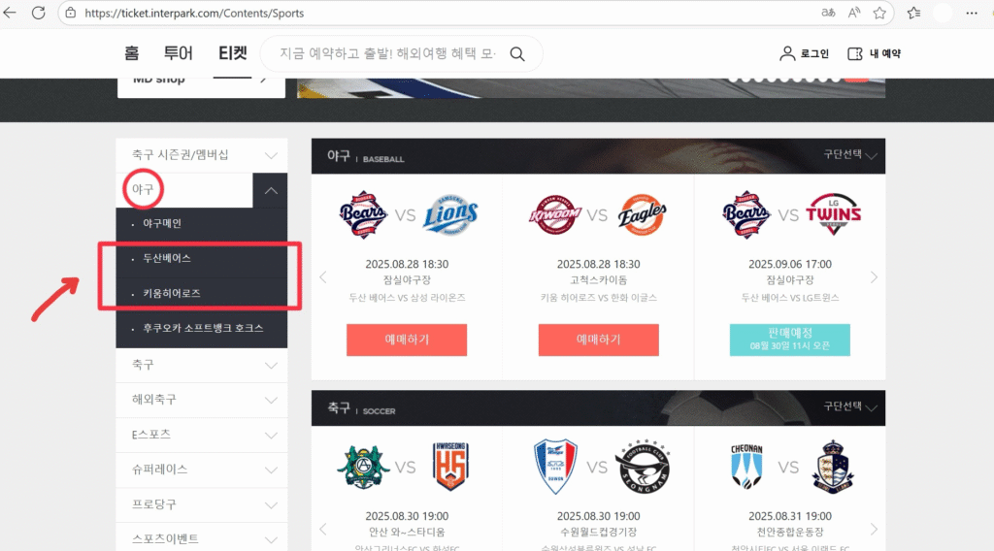Click 예매하기 for Doosan vs Samsung game
The image size is (994, 551).
click(406, 340)
